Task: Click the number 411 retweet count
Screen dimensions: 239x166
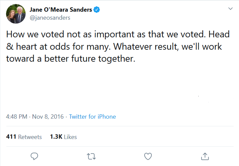Action: 11,137
